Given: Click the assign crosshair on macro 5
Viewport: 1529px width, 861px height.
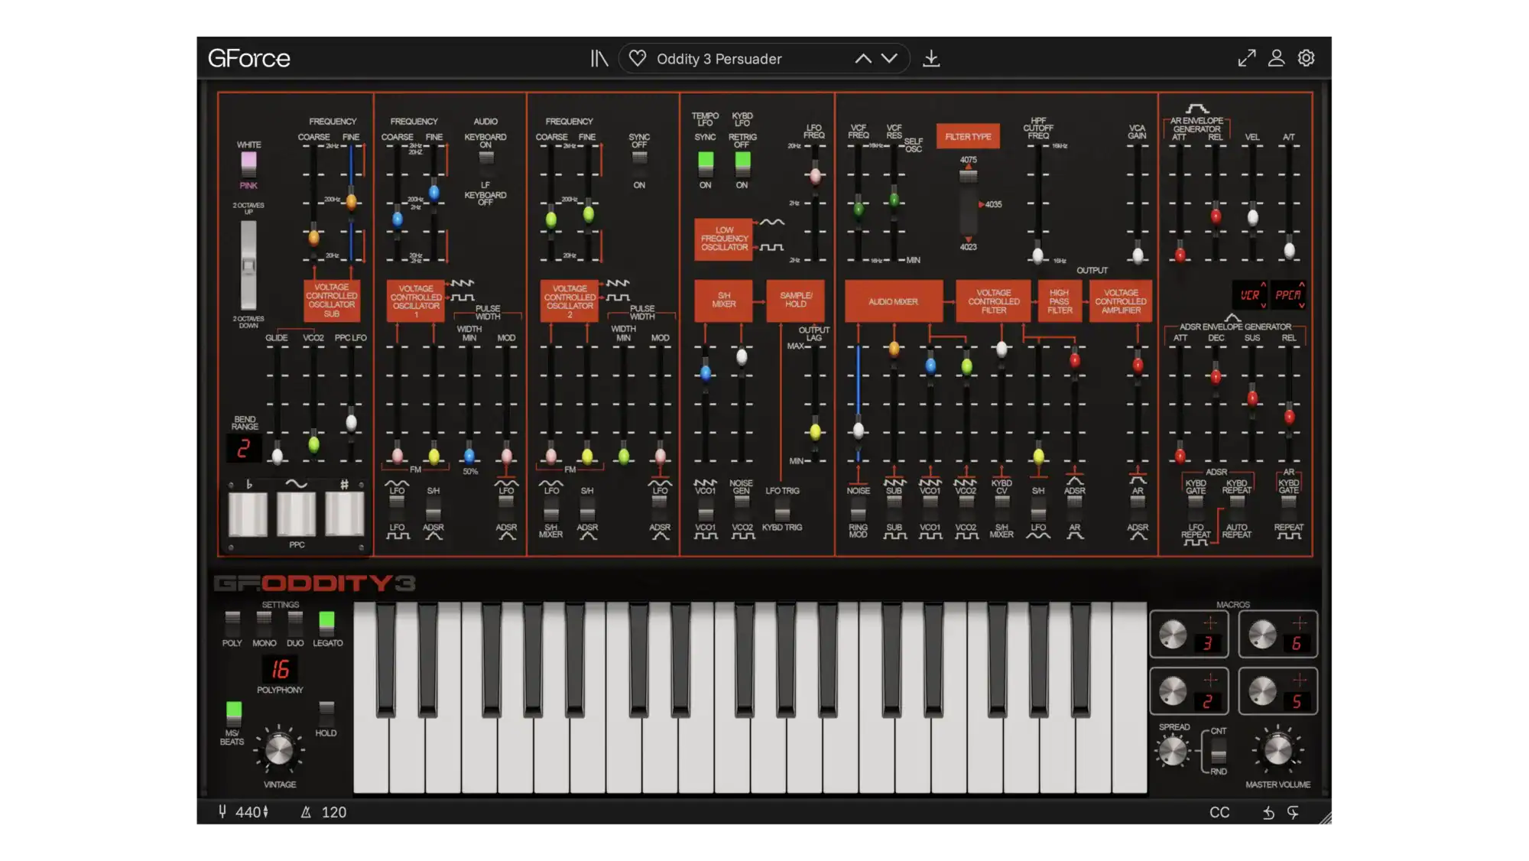Looking at the screenshot, I should pyautogui.click(x=1300, y=680).
